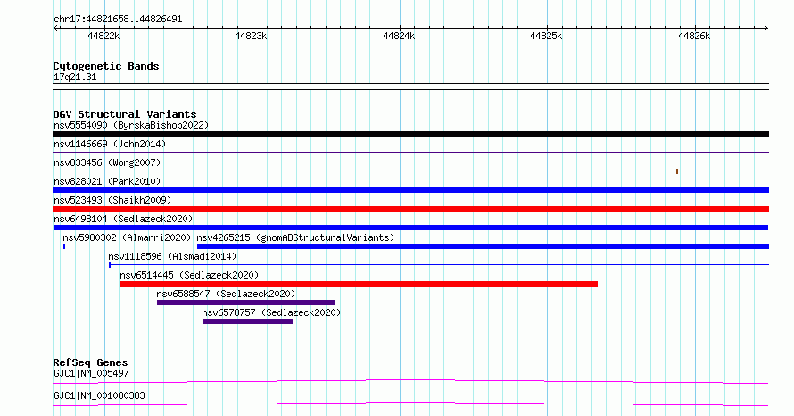This screenshot has height=416, width=794.
Task: Click the nsv1146669 (John2014) label
Action: 110,144
